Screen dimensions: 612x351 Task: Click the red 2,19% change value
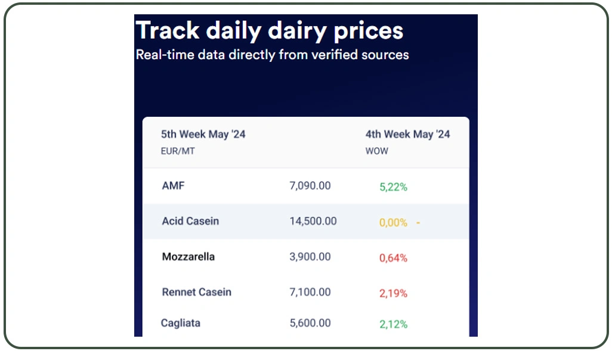(393, 293)
